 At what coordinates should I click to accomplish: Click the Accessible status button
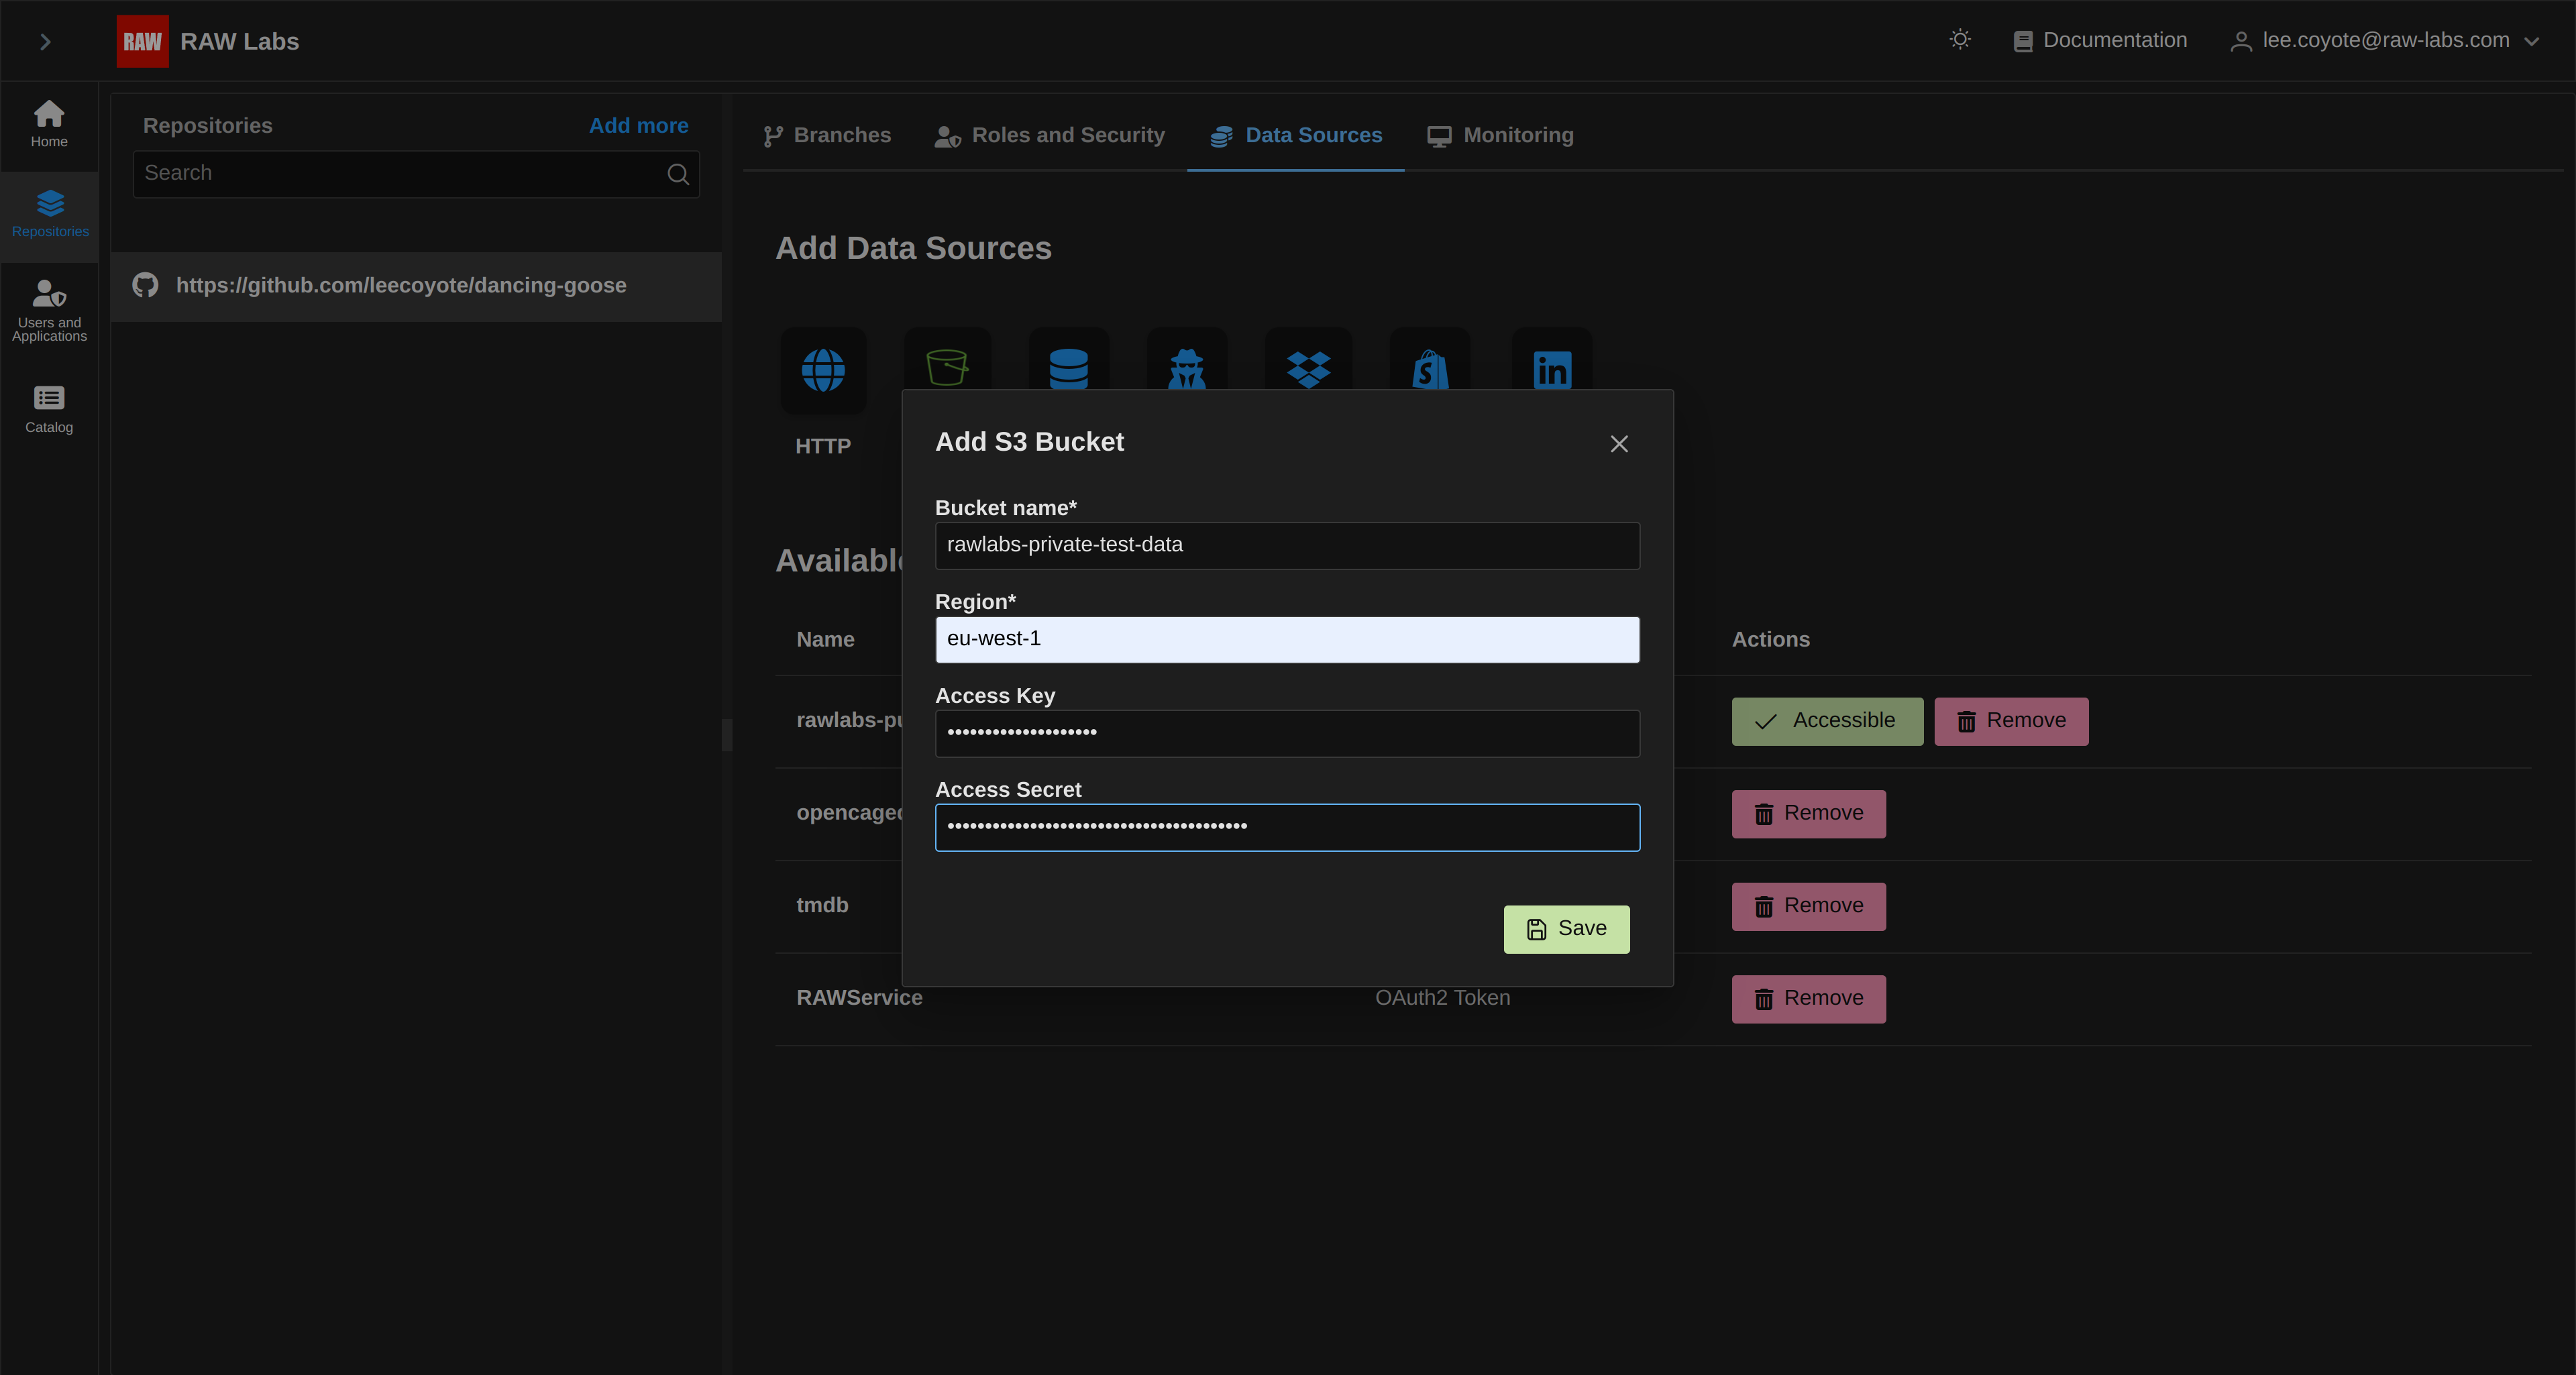click(1827, 721)
